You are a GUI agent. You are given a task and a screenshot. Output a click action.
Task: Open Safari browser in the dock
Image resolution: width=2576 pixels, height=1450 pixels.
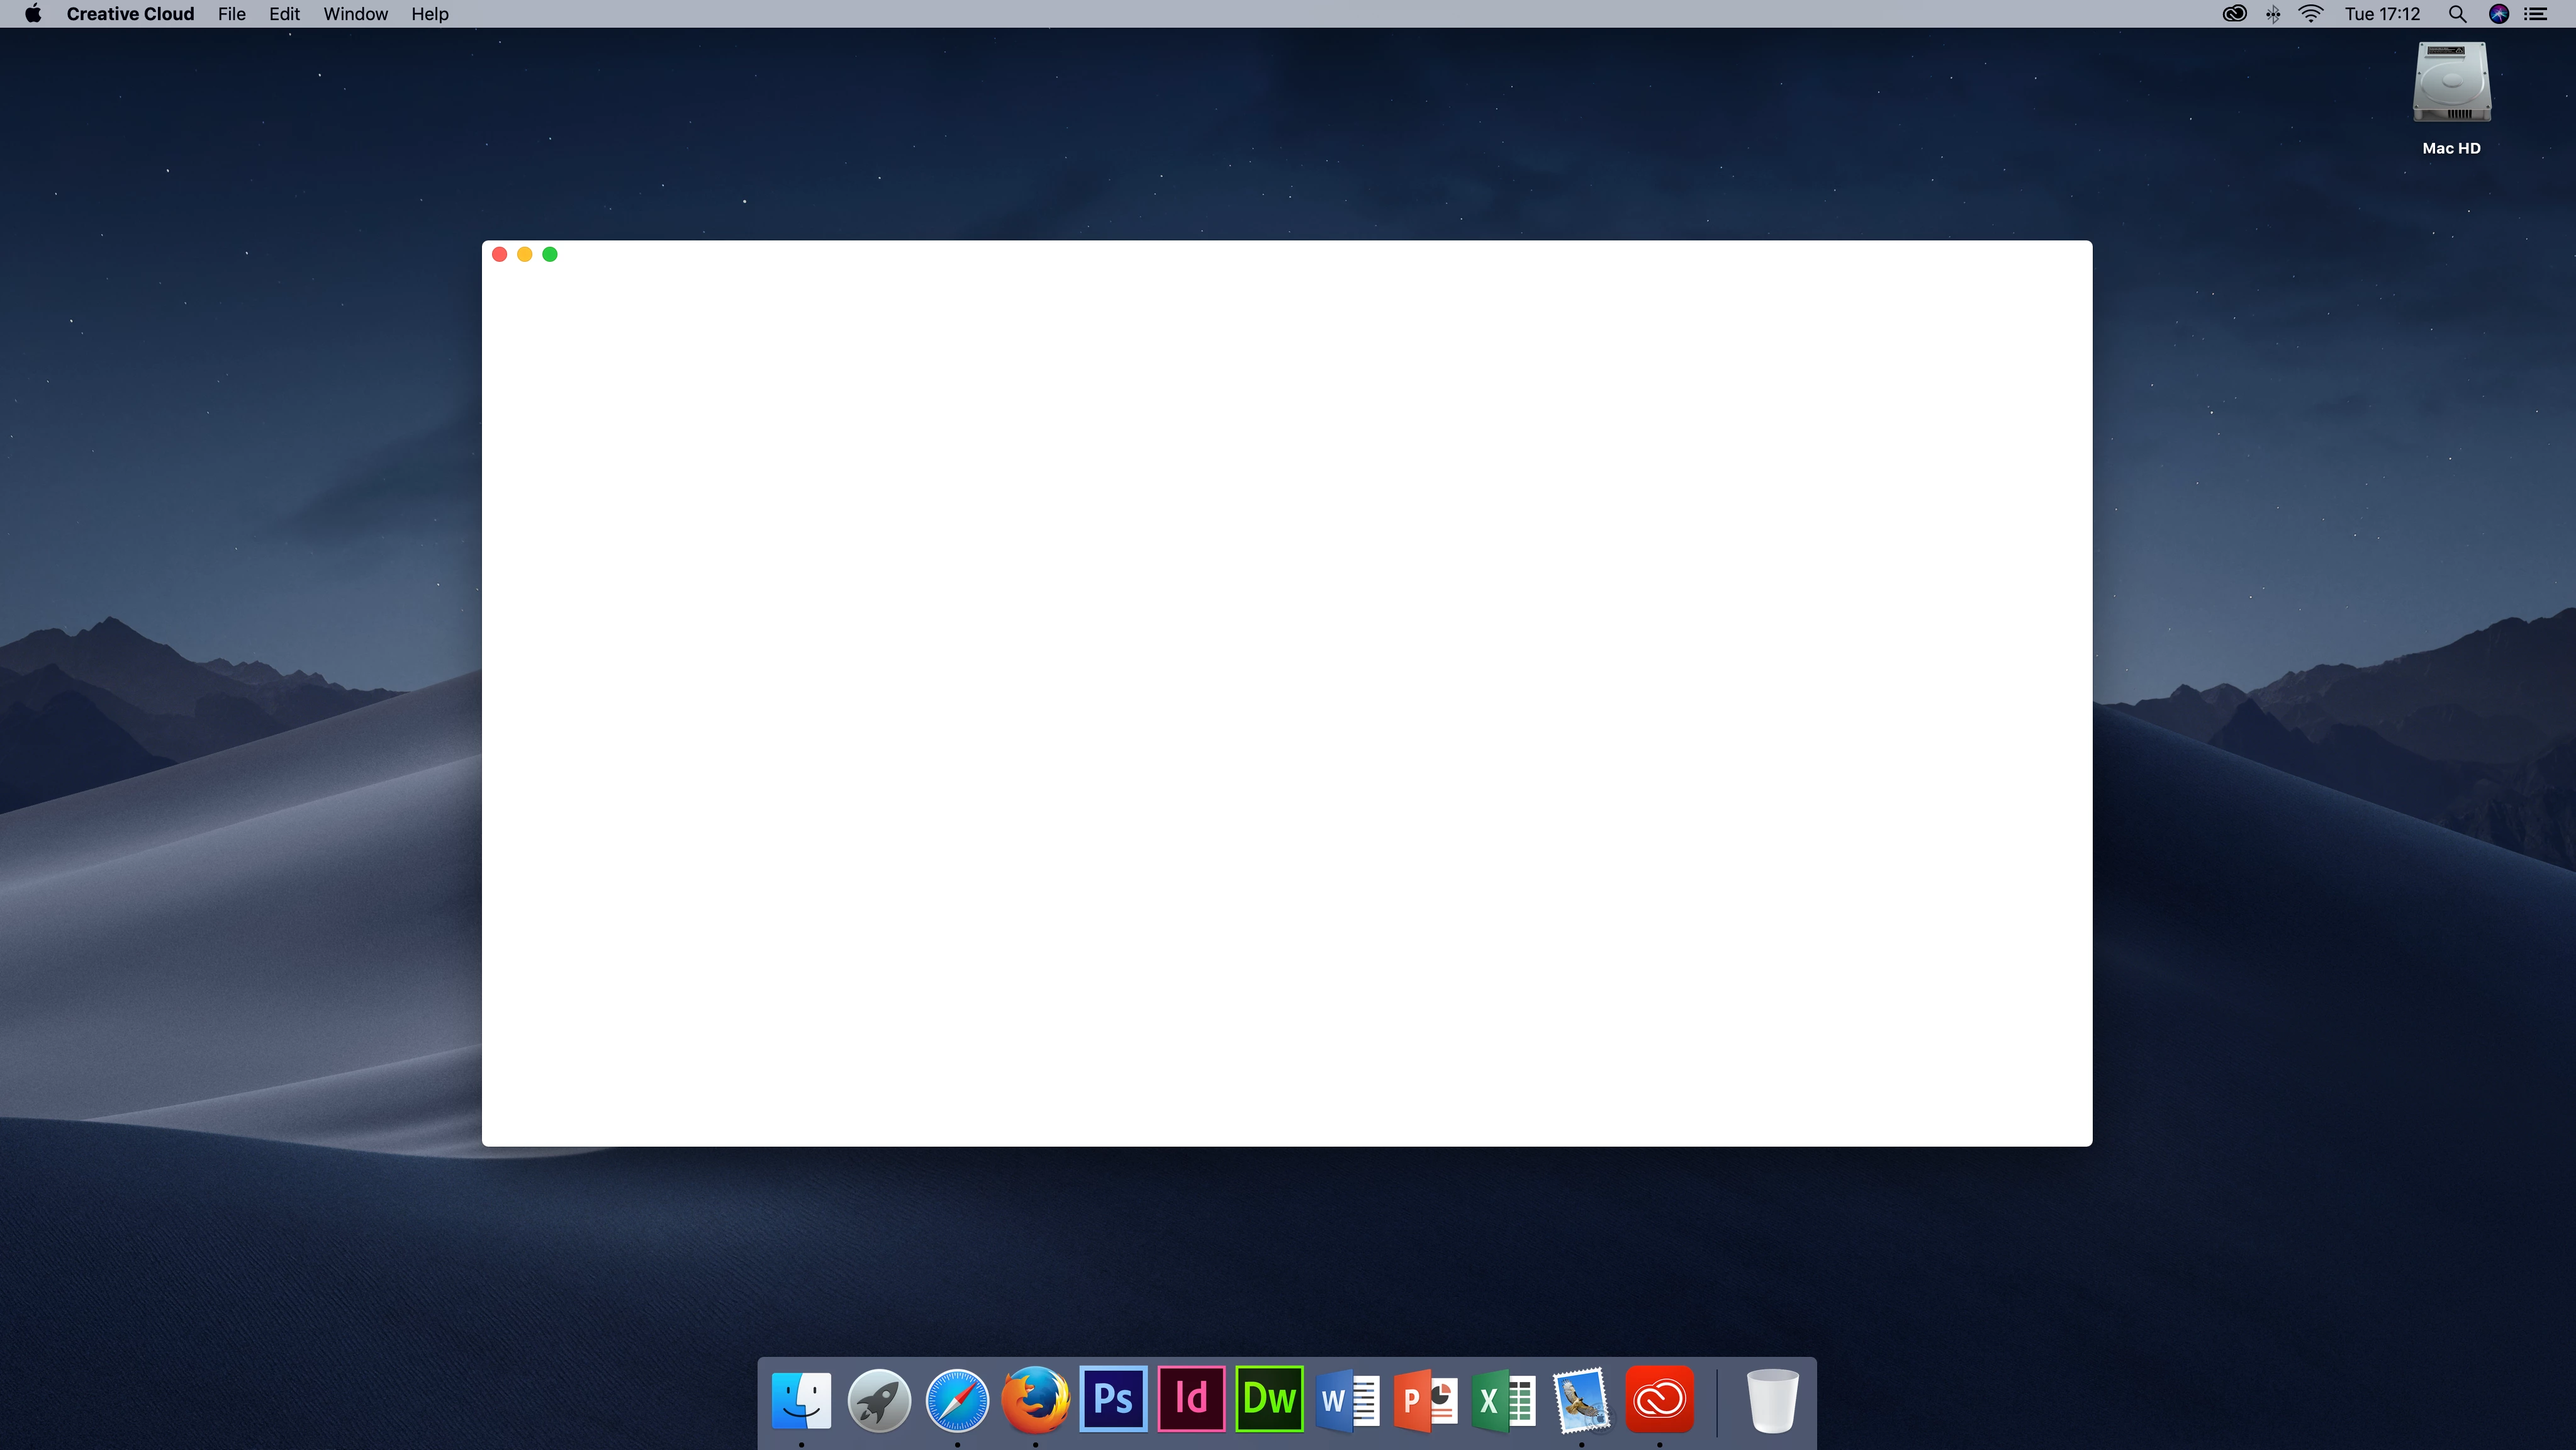click(957, 1399)
